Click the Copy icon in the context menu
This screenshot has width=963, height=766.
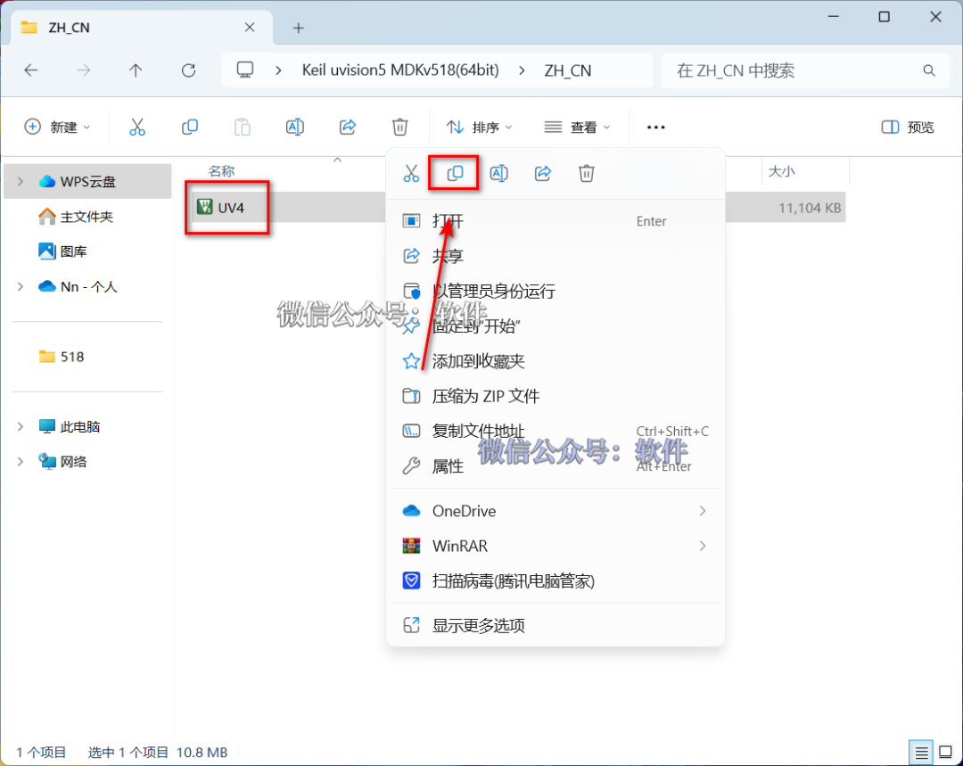[x=455, y=174]
